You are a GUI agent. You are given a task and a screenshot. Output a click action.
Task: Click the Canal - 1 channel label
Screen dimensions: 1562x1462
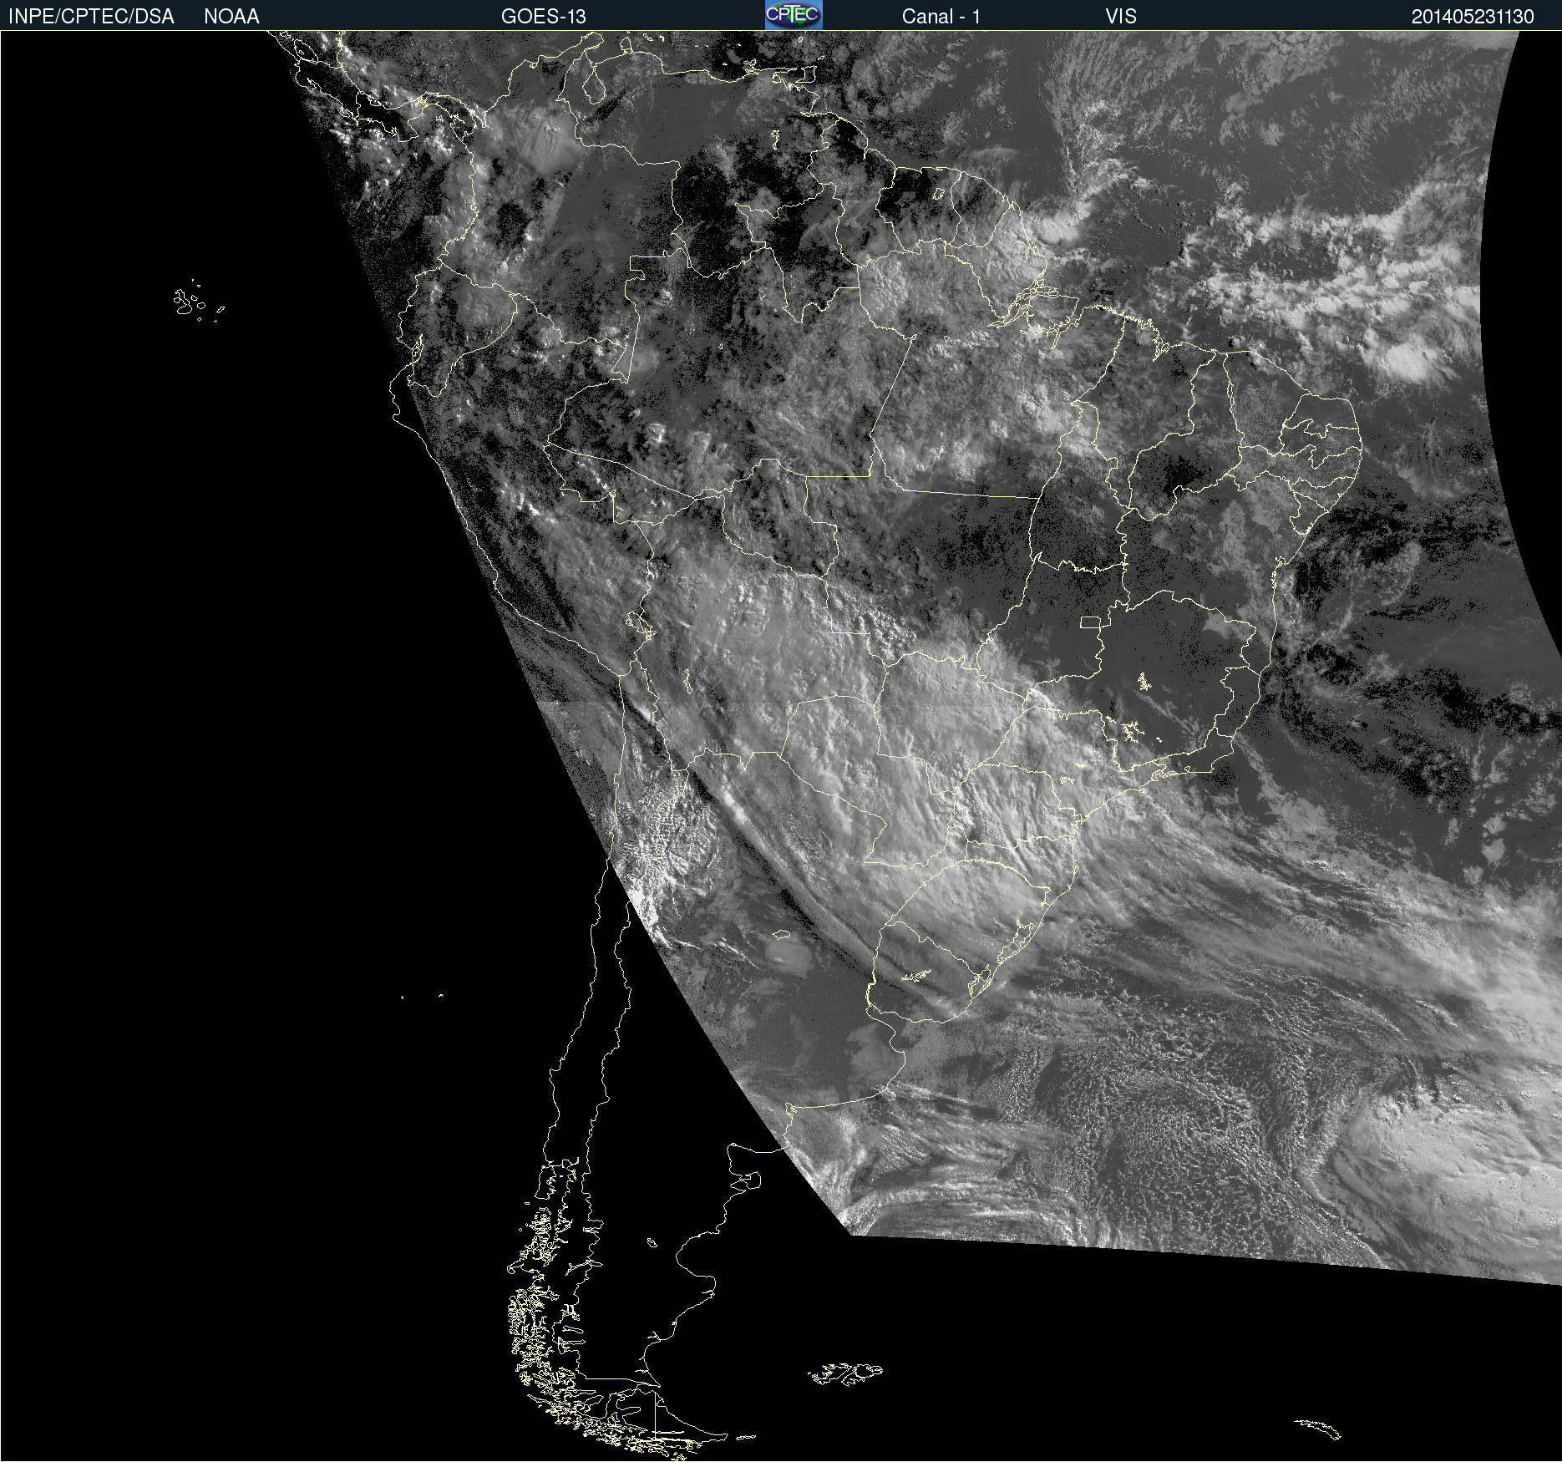pos(941,17)
